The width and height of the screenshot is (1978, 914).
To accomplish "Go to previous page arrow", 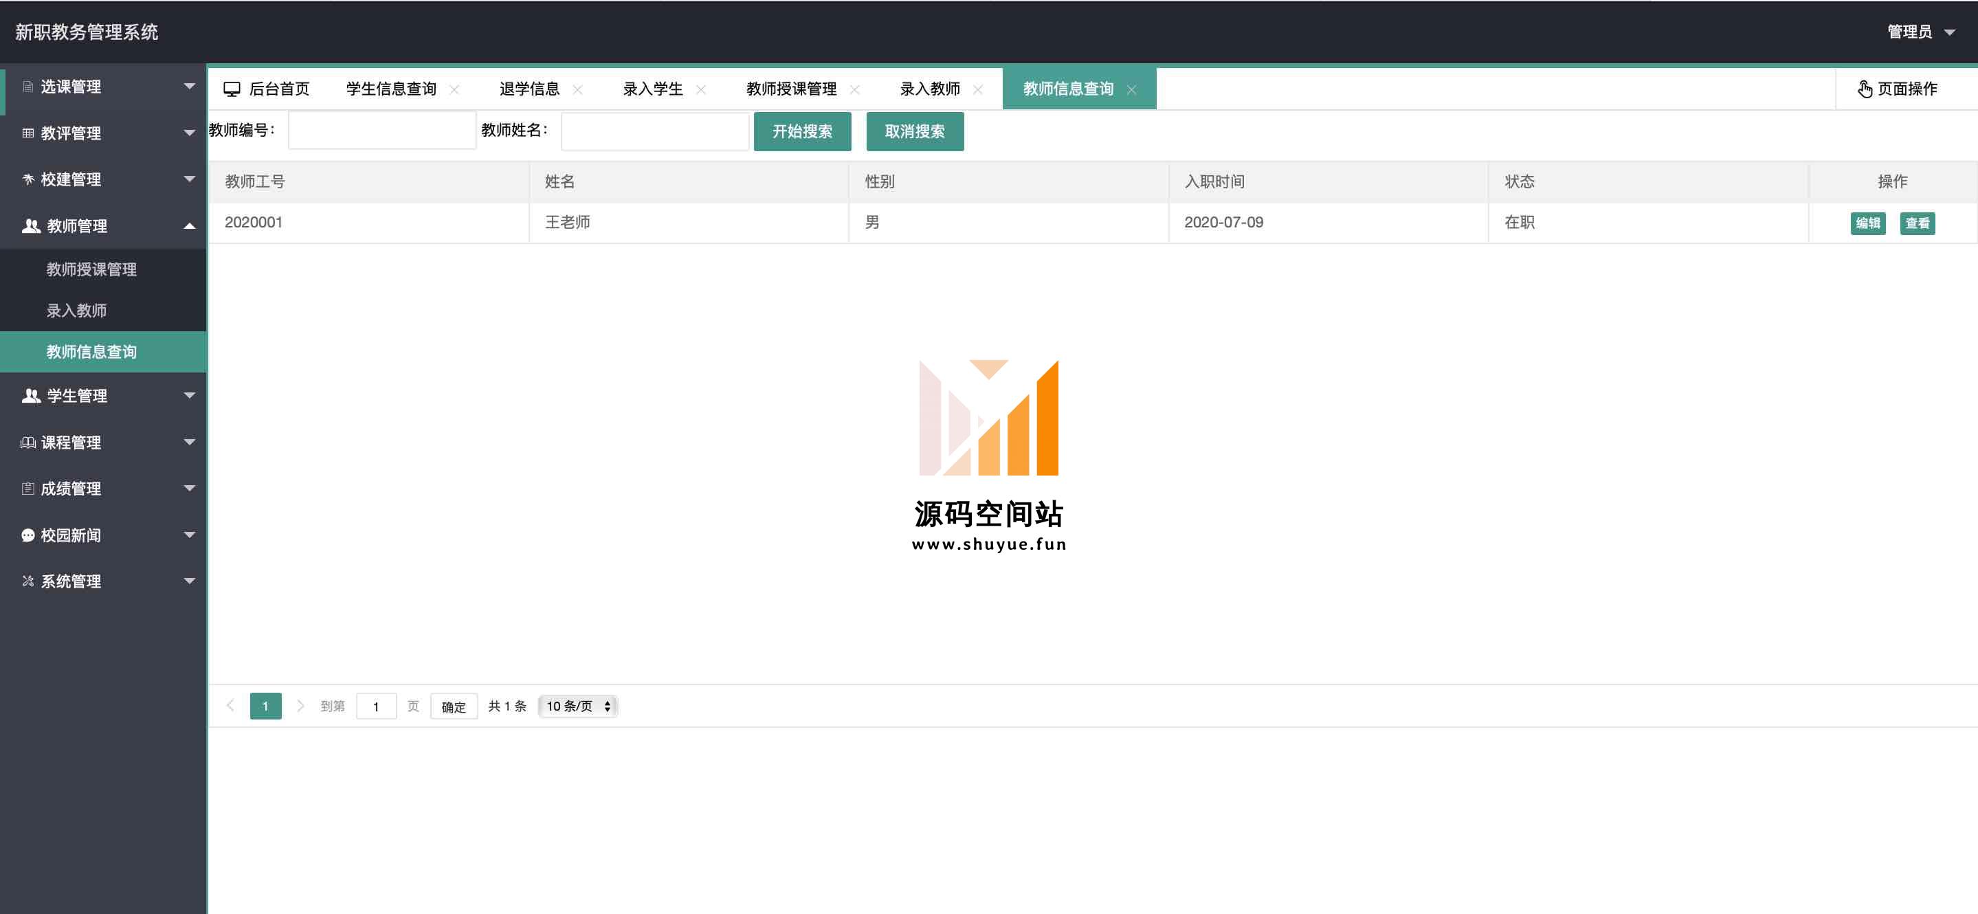I will tap(230, 706).
